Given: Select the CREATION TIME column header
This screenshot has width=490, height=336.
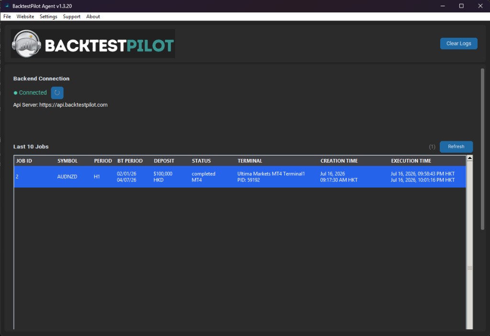Looking at the screenshot, I should point(339,161).
